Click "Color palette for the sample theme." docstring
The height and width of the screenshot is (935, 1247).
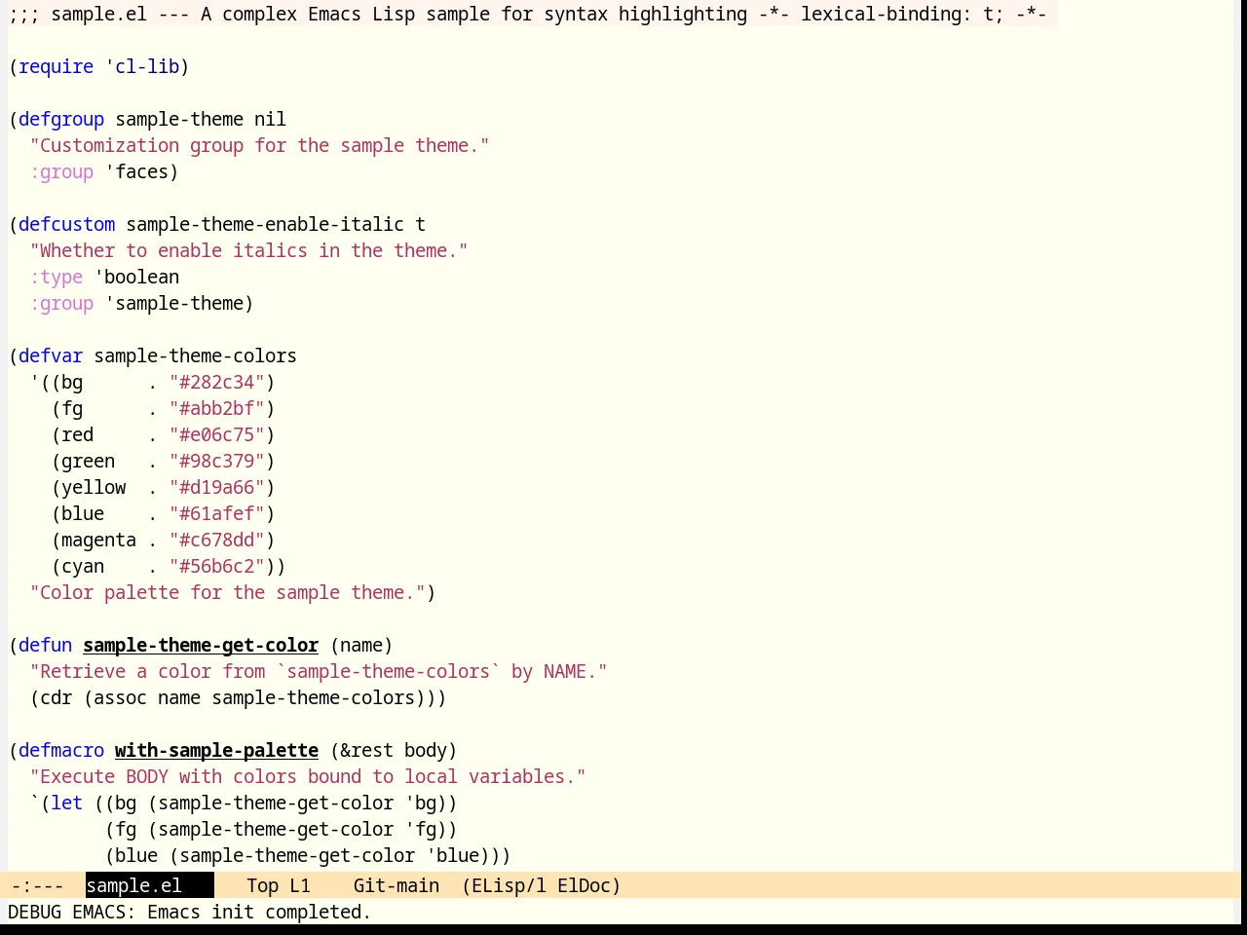pos(227,592)
